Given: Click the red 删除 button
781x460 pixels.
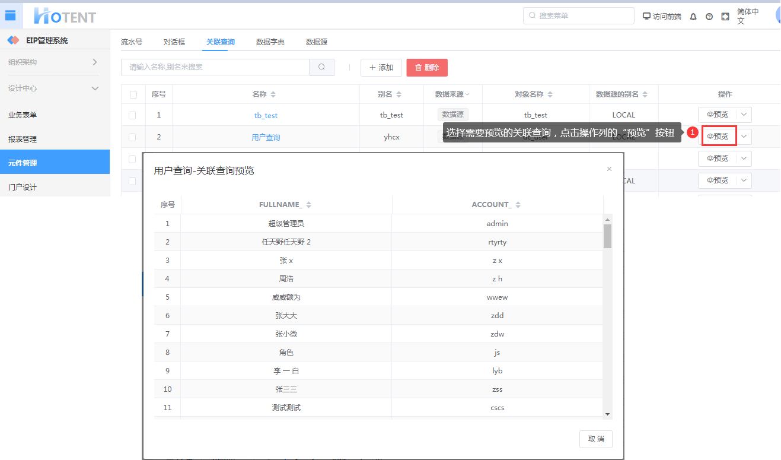Looking at the screenshot, I should pos(427,68).
